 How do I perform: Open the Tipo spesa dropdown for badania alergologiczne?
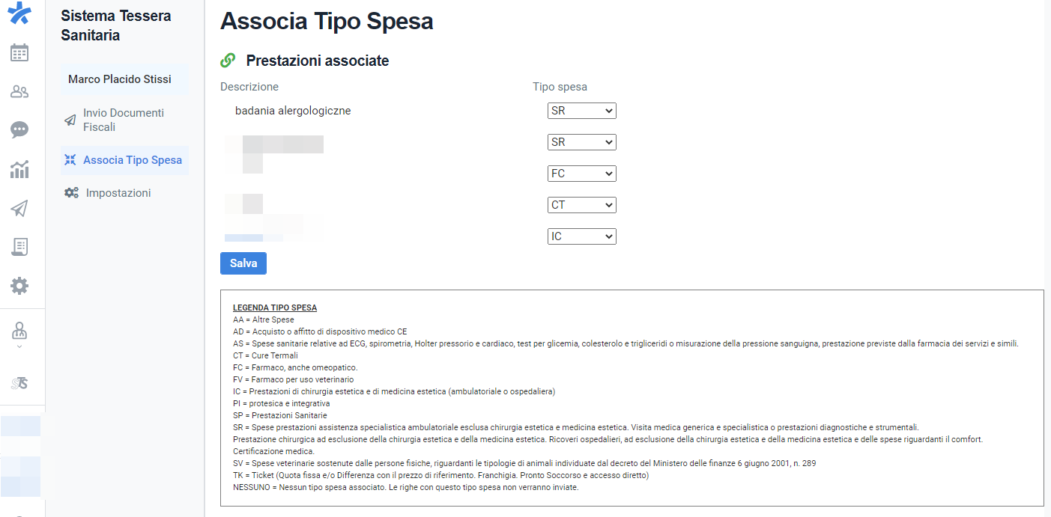pos(581,110)
